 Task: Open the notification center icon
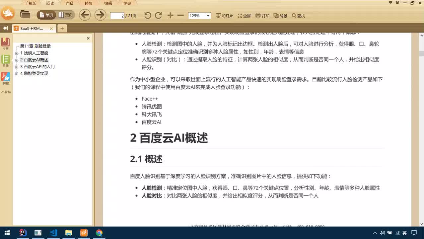pos(414,233)
